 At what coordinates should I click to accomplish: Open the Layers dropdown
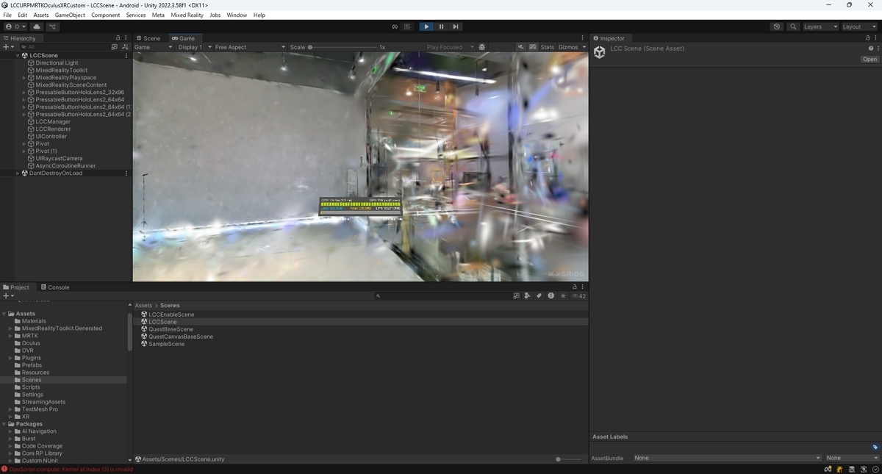[x=820, y=26]
